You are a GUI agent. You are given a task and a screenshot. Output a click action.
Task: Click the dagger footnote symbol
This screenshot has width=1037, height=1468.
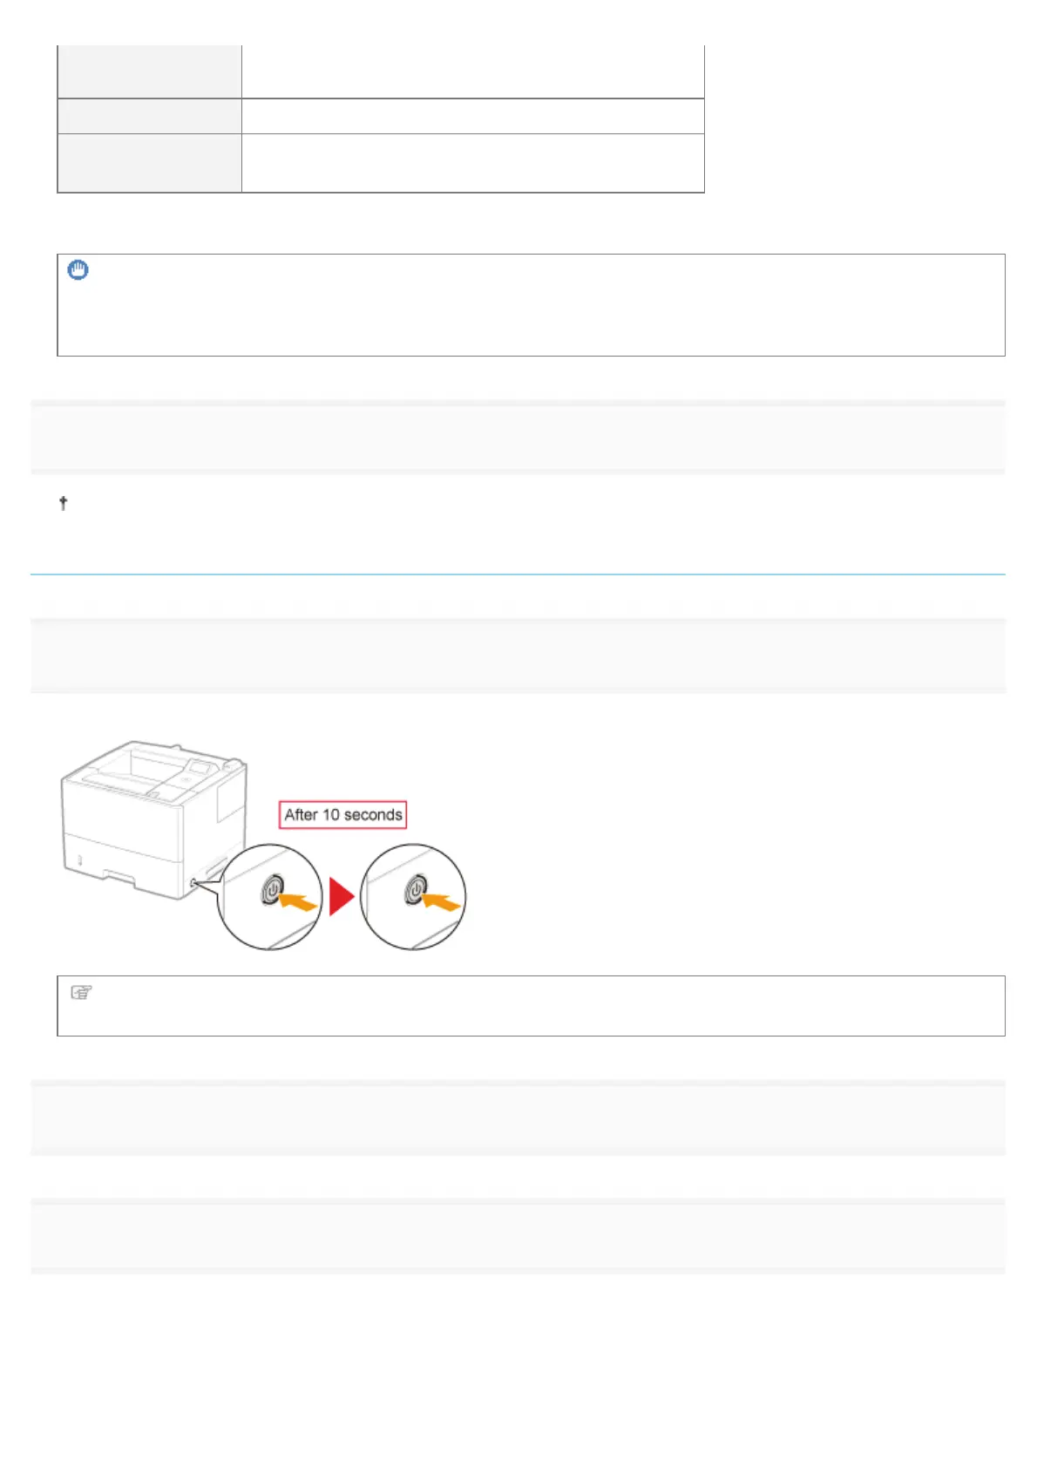(x=63, y=503)
